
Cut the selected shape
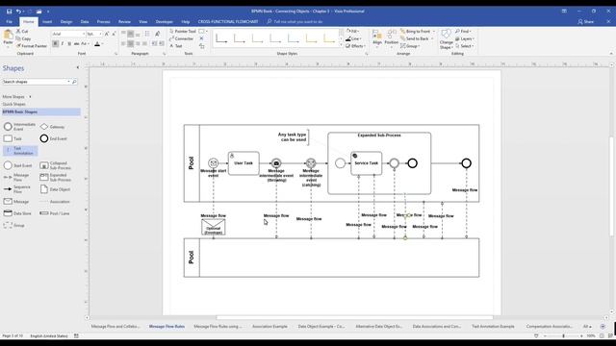coord(22,31)
